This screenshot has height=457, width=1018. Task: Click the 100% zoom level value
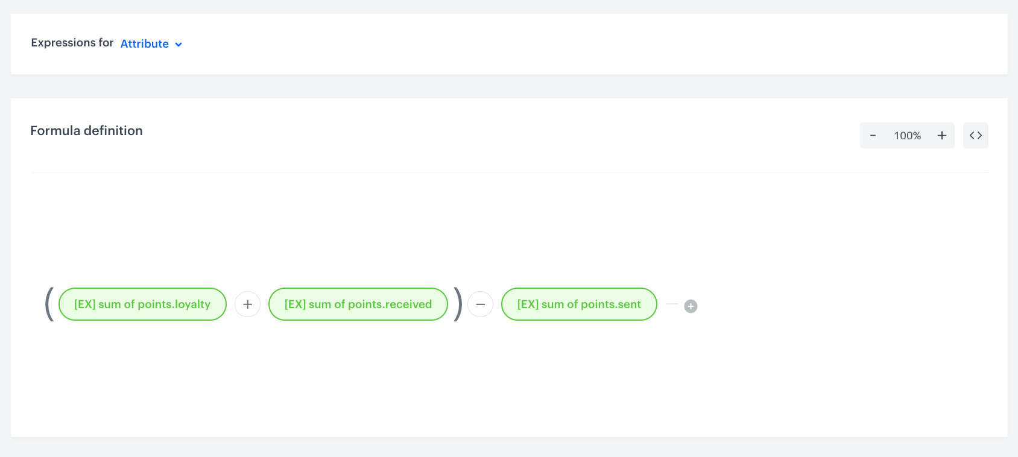[x=907, y=136]
